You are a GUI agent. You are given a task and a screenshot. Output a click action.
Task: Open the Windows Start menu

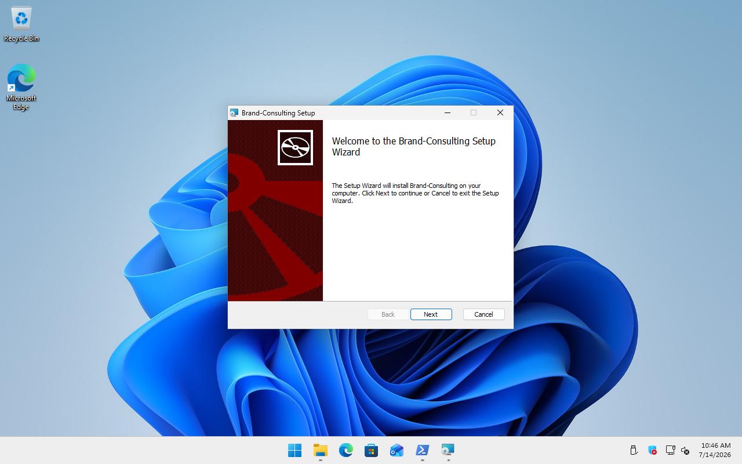point(294,450)
